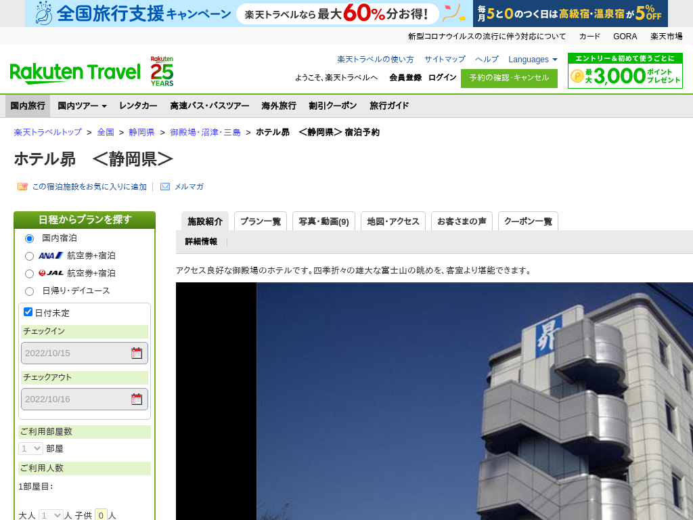Click the 子供 child count field
Screen dimensions: 693x520
click(x=102, y=515)
